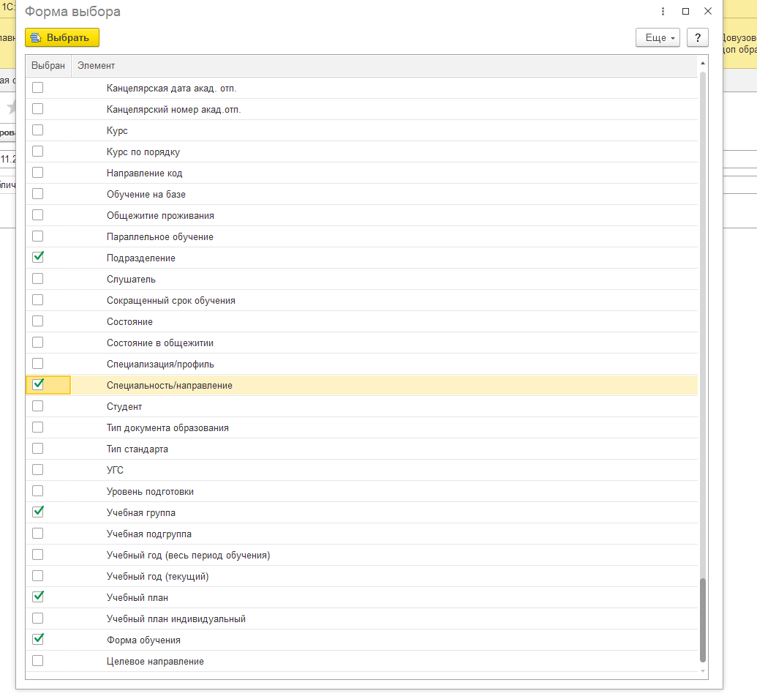Sort by the Выбран column header
Viewport: 757px width, 699px height.
(48, 65)
